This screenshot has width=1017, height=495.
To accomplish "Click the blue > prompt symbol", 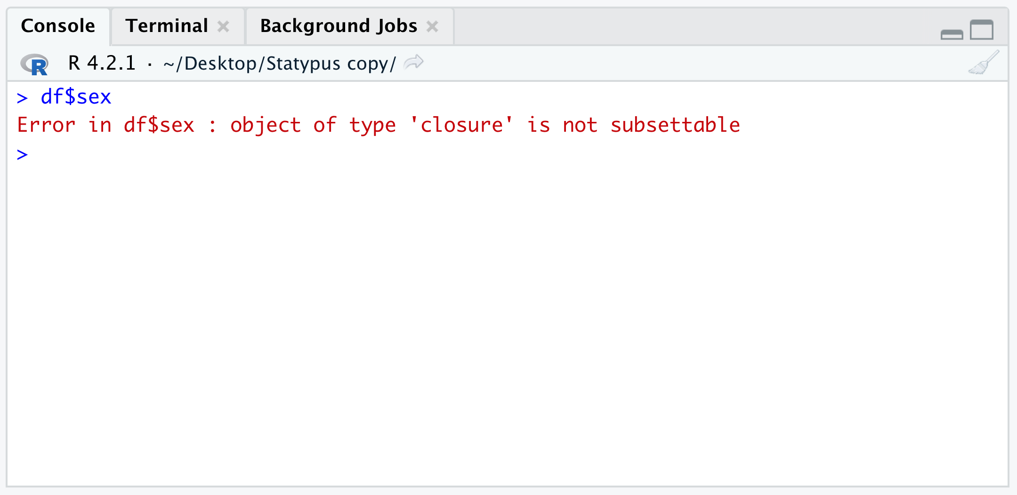I will click(21, 153).
